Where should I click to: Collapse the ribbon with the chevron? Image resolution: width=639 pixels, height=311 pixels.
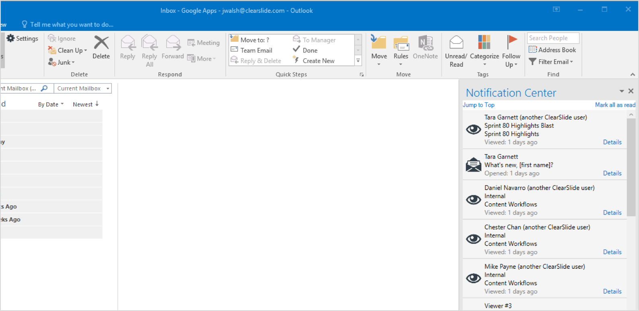click(x=633, y=74)
